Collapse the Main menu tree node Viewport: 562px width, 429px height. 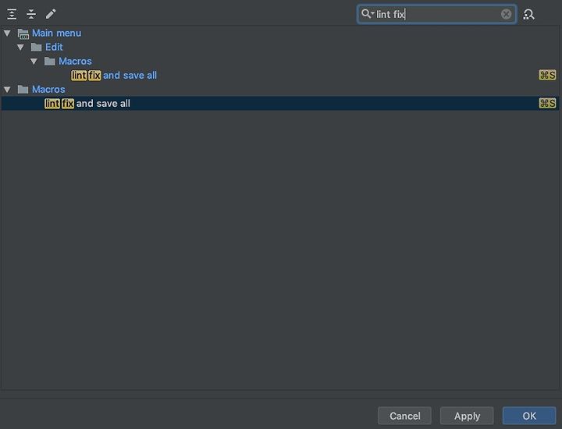7,34
